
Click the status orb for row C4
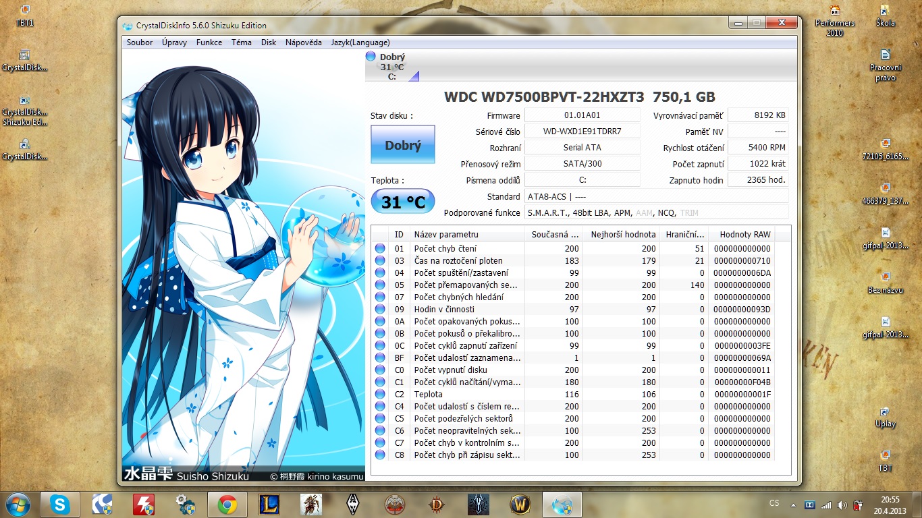tap(380, 407)
